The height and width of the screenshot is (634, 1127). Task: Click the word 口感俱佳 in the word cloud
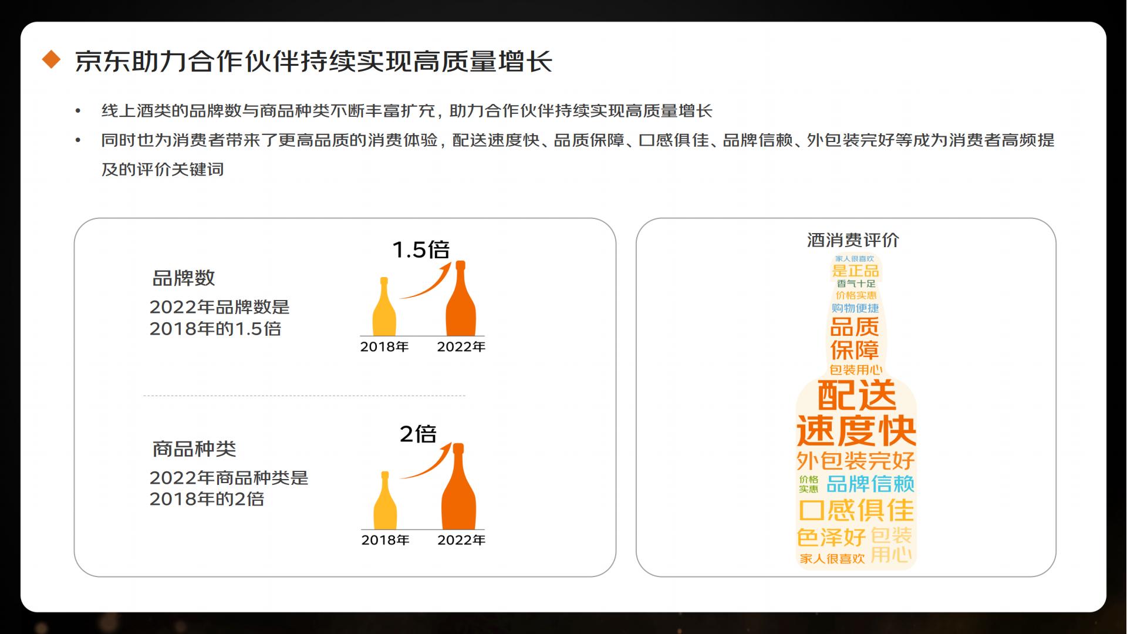click(856, 510)
